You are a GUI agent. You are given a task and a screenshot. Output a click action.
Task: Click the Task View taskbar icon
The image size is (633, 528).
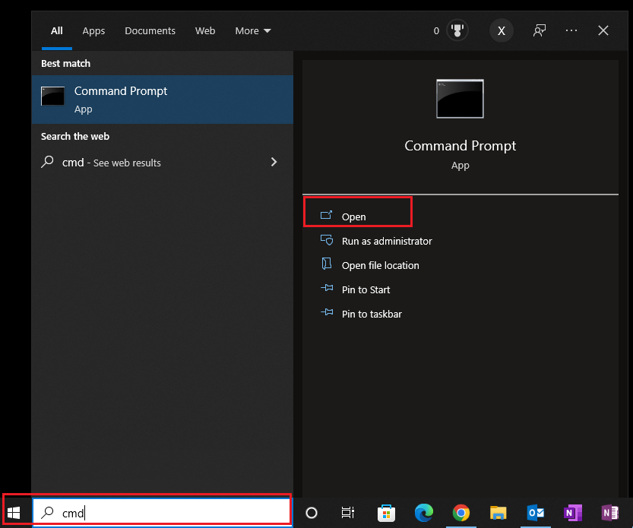click(348, 513)
